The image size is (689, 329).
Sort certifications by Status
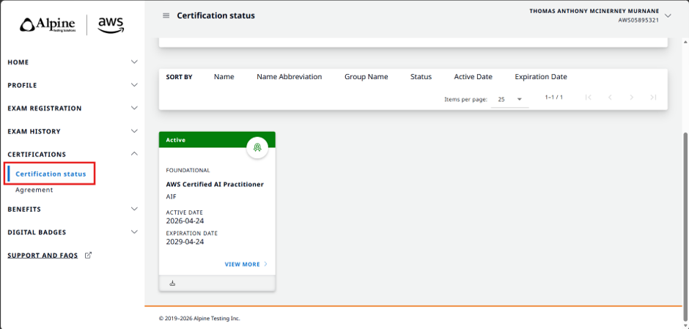coord(421,77)
